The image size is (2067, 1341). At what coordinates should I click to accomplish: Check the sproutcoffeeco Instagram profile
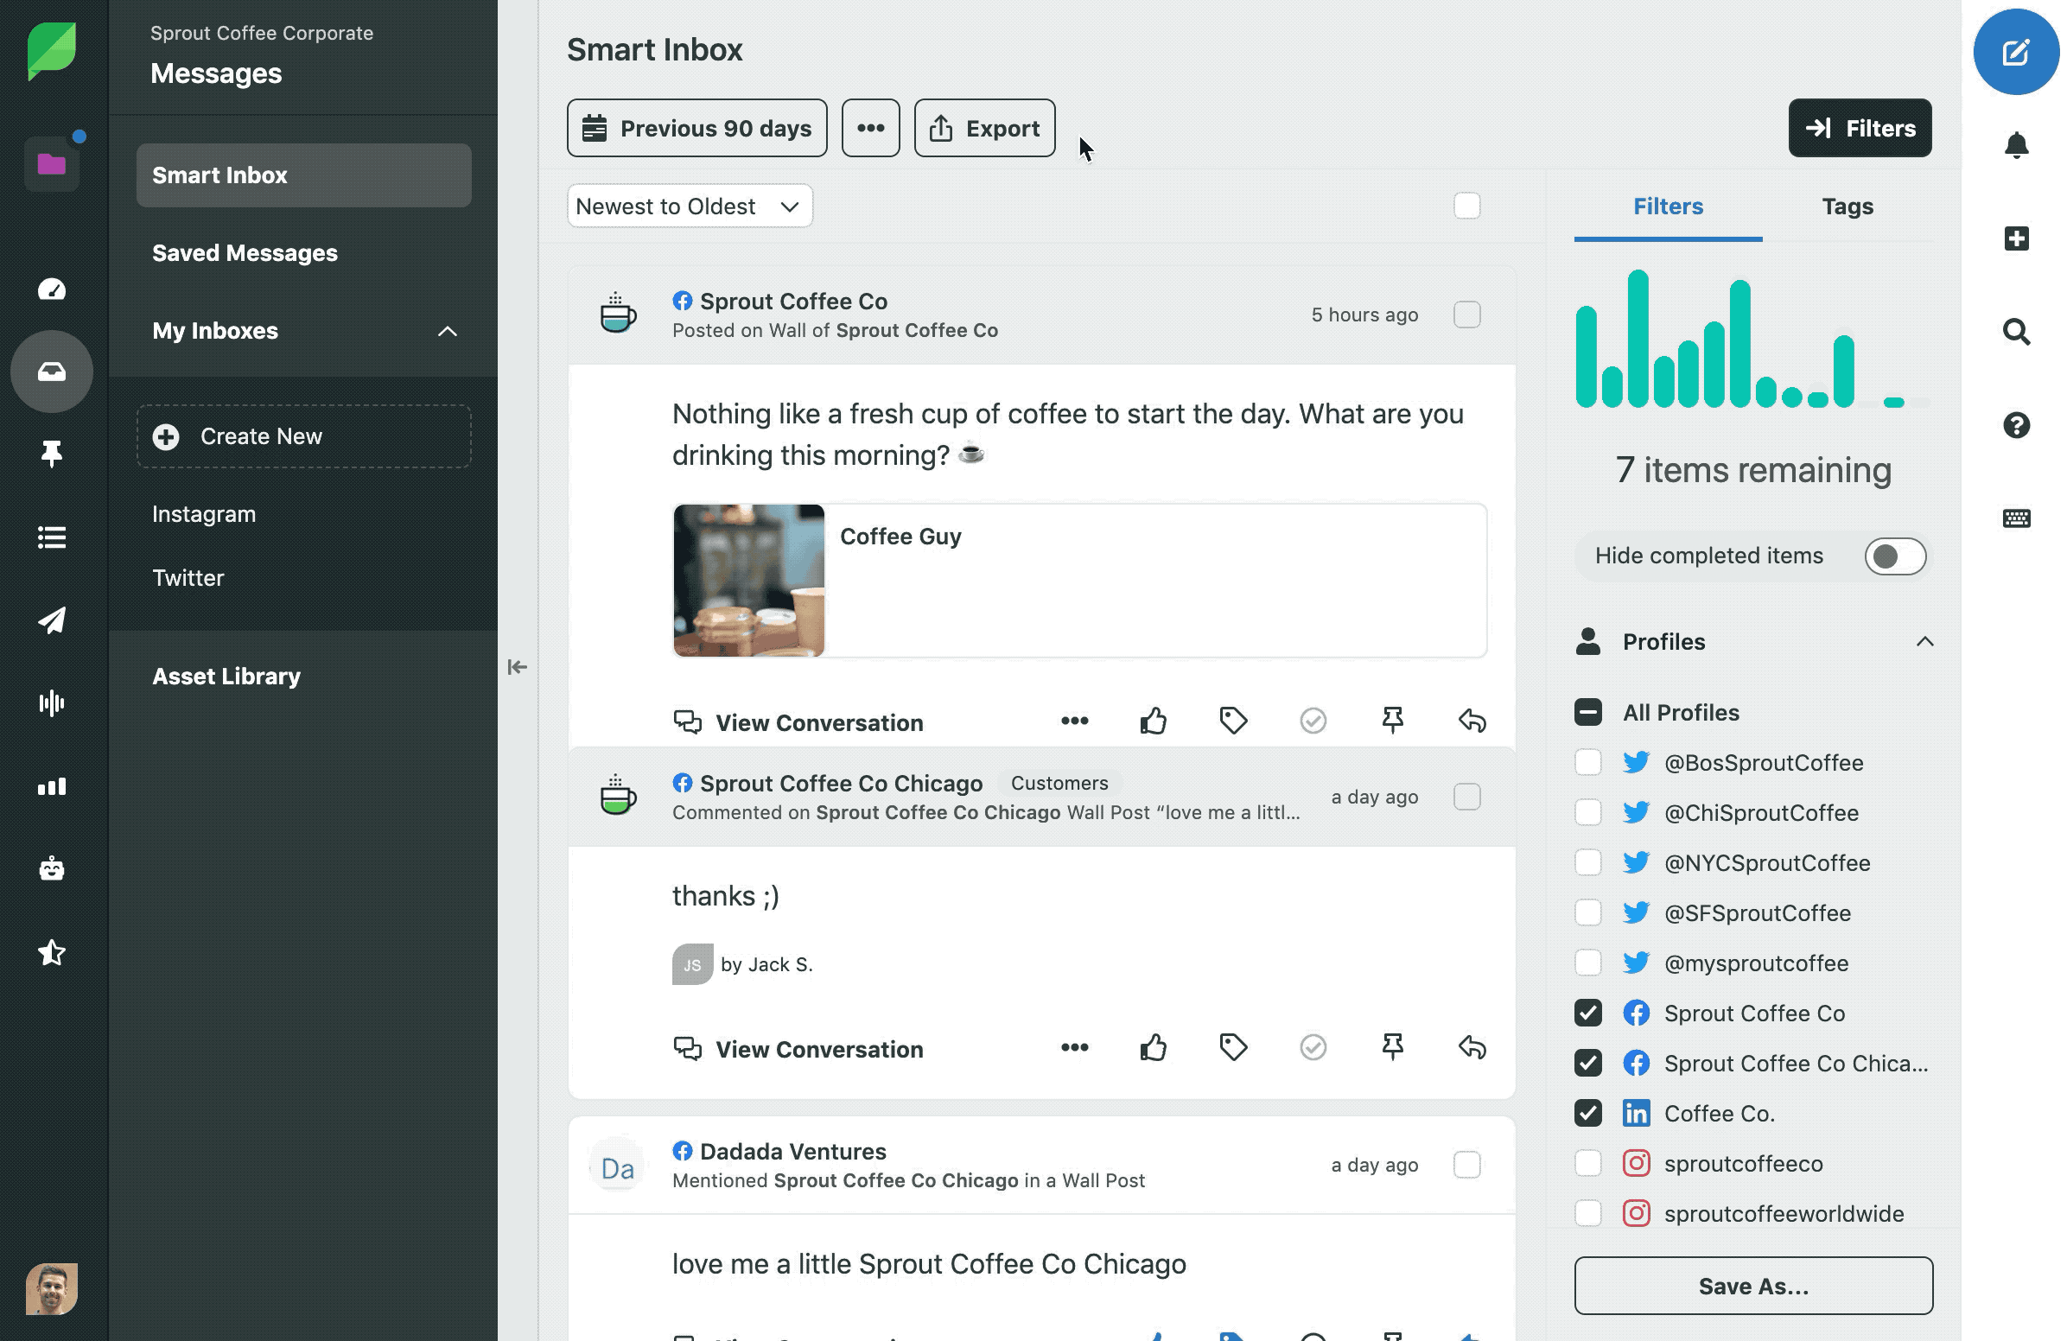tap(1588, 1163)
